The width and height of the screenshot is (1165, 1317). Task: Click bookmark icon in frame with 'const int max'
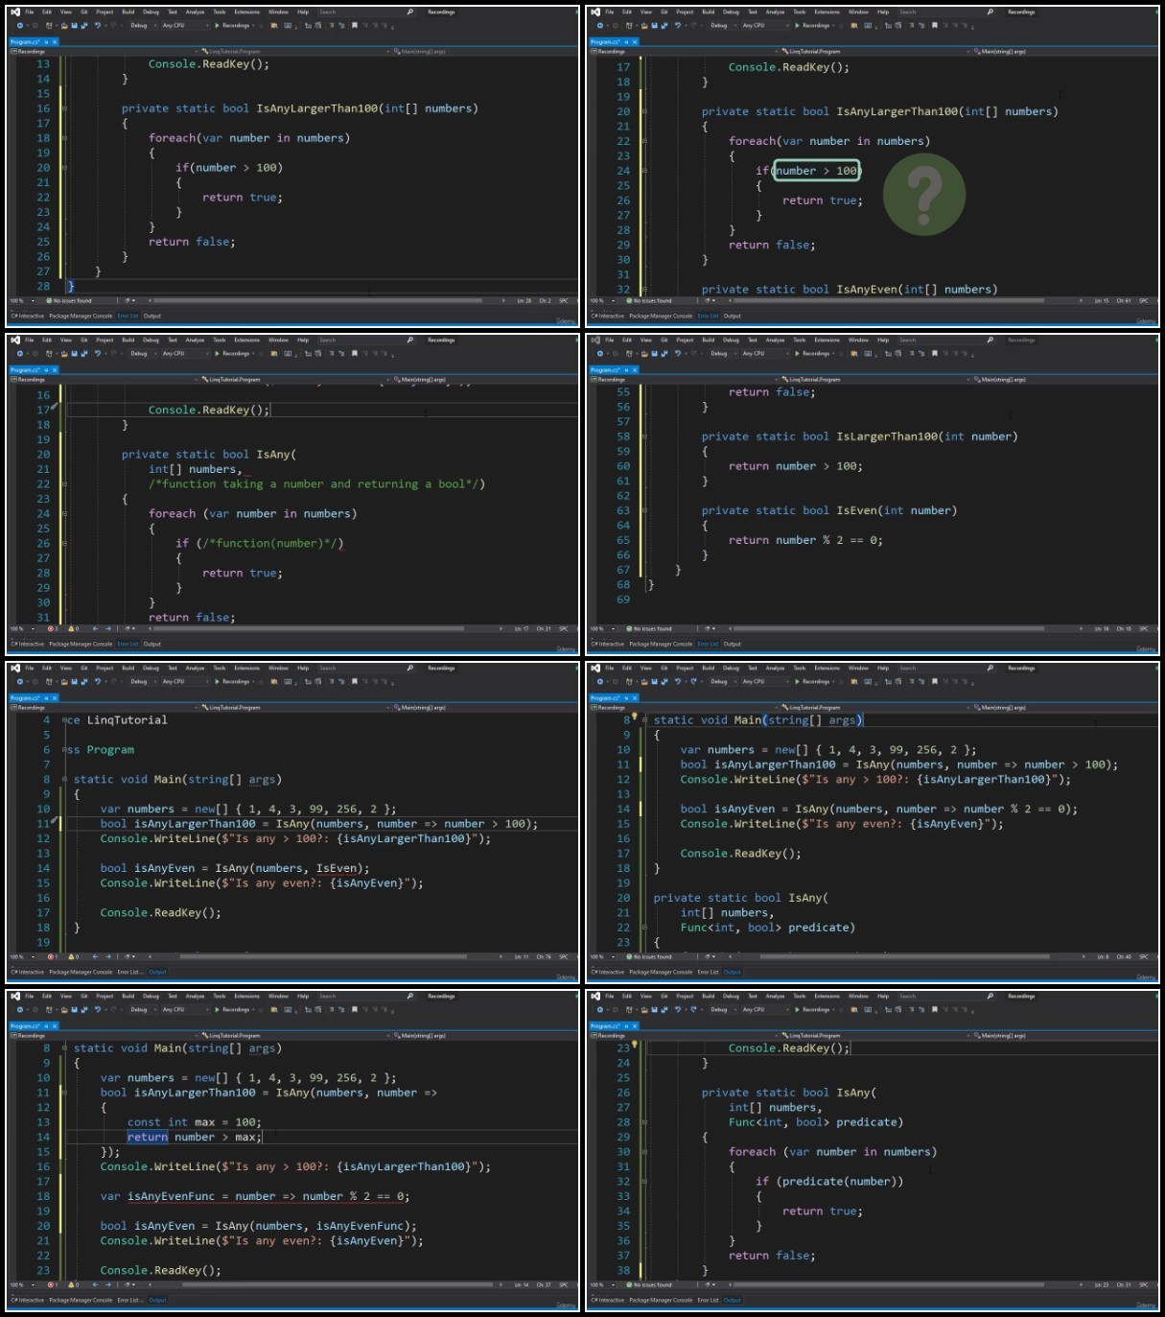(354, 1010)
